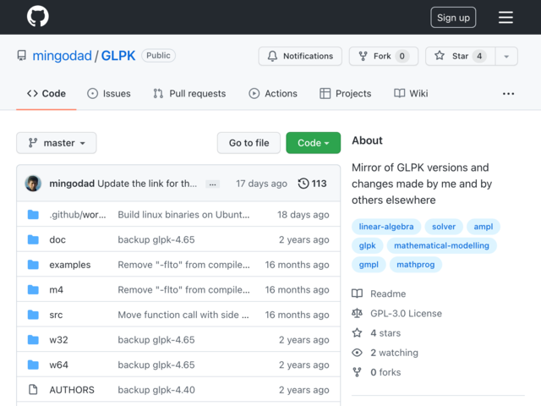Open the Readme link in About

388,294
